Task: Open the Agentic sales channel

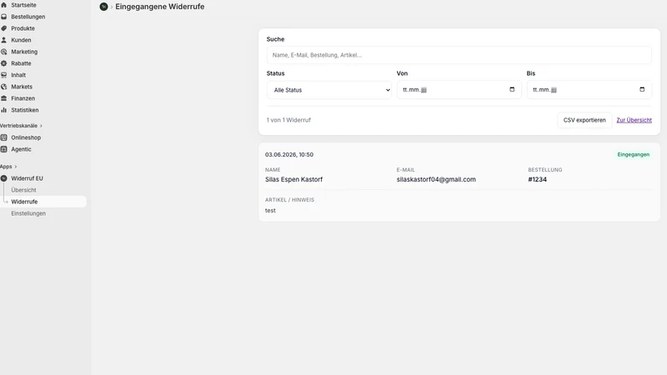Action: pos(21,149)
